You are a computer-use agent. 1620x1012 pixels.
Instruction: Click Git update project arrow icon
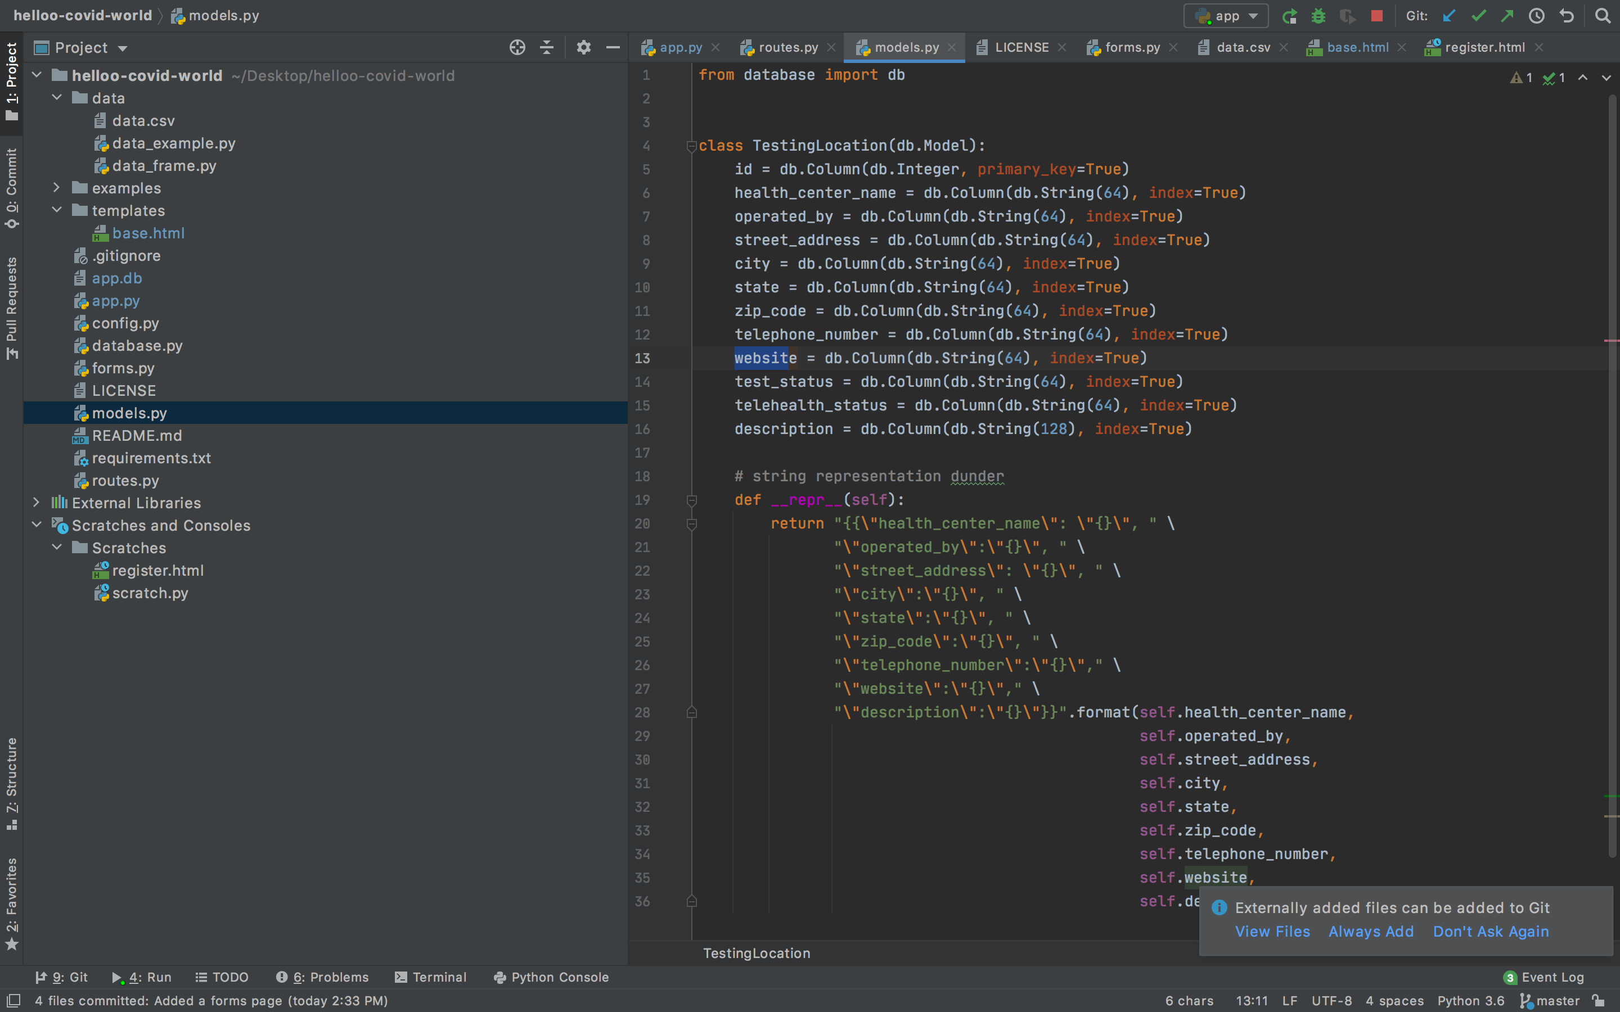(x=1448, y=15)
